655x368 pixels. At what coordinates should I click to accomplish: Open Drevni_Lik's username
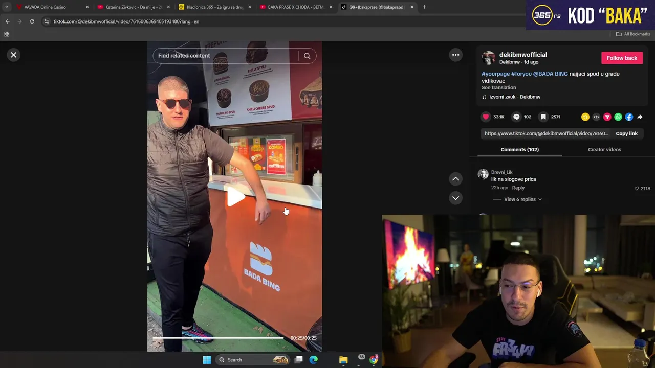pos(501,172)
